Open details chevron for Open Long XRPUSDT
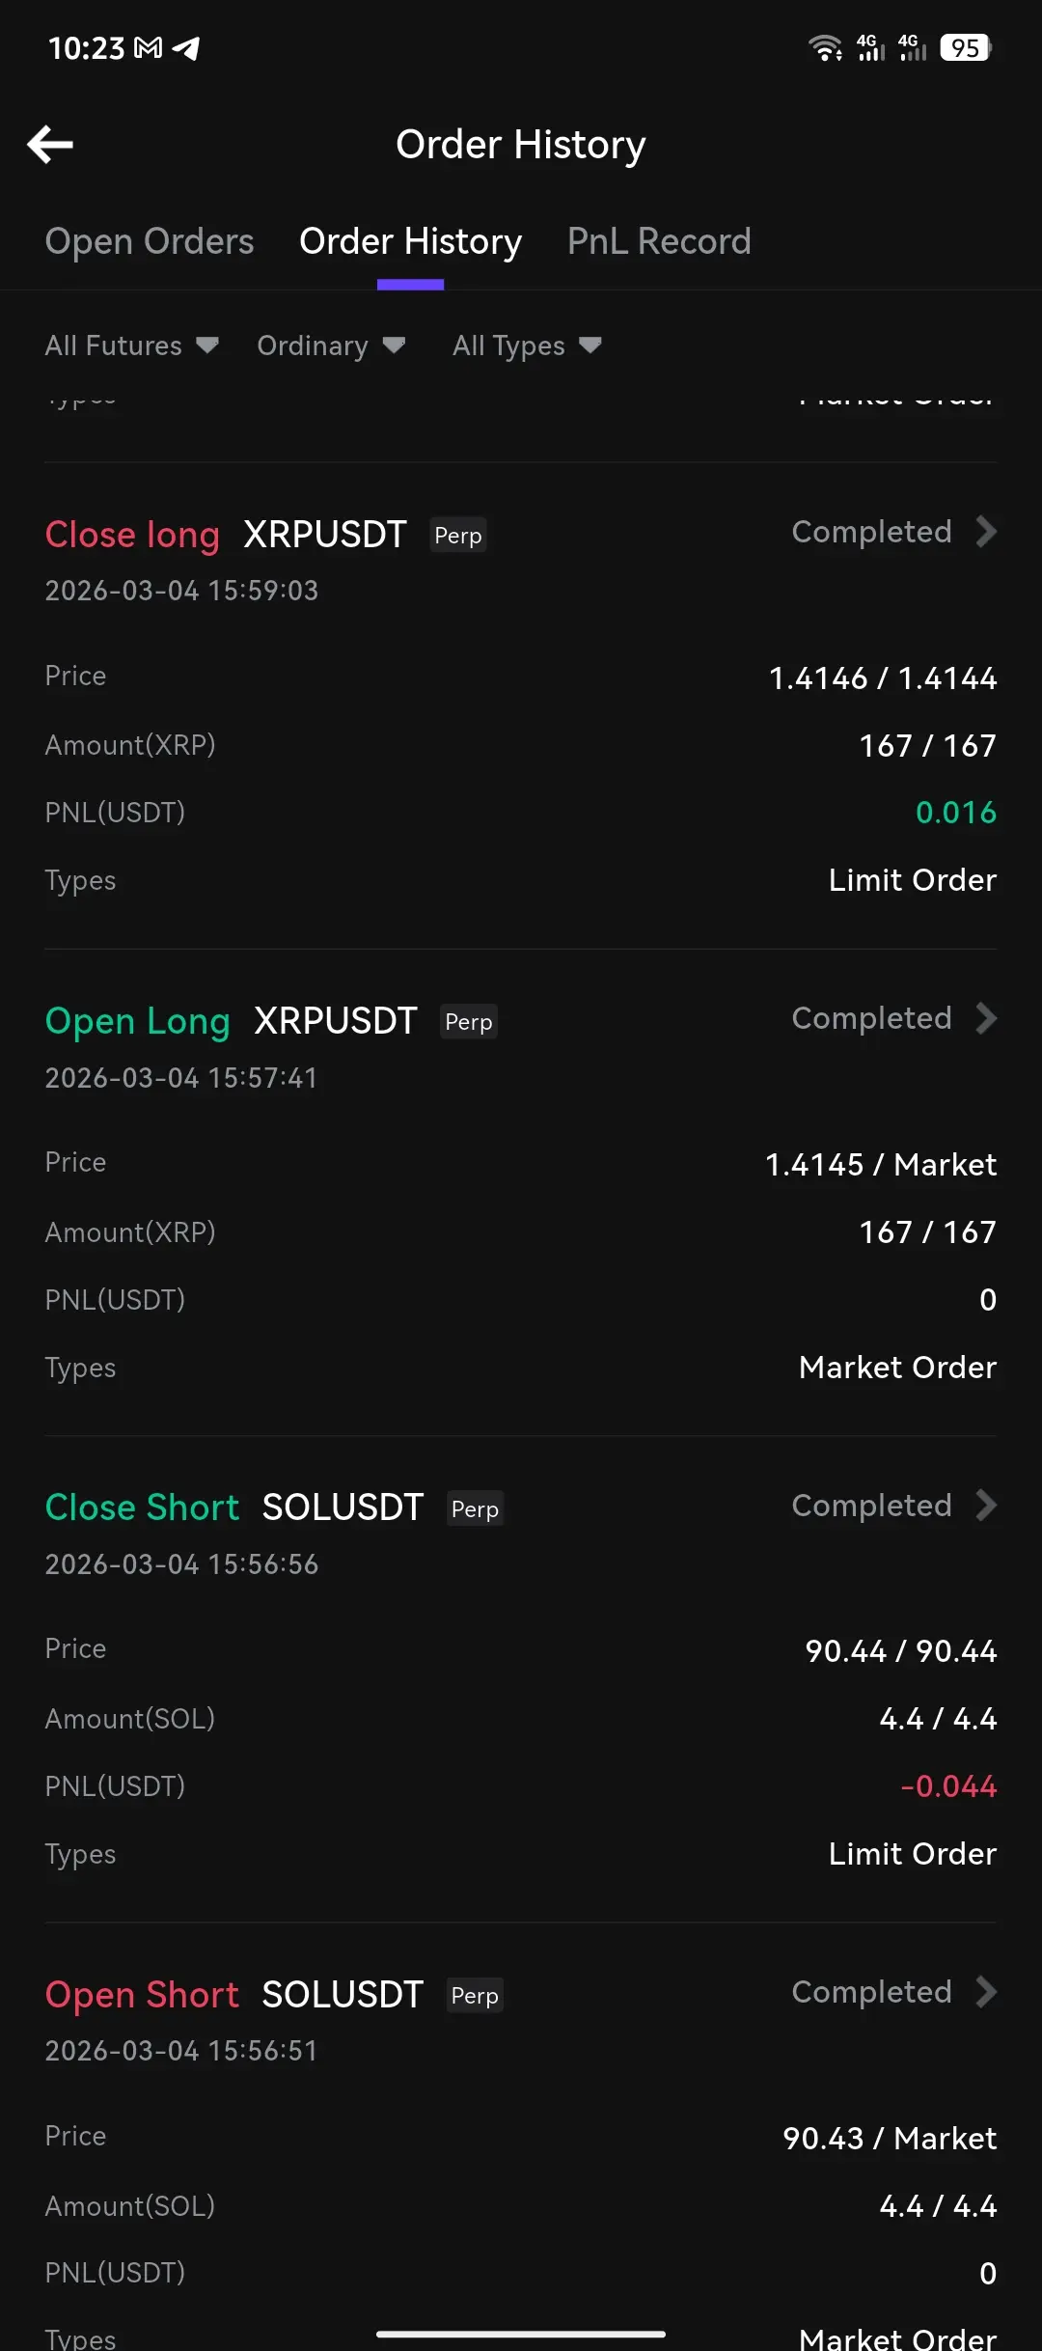Viewport: 1042px width, 2351px height. click(x=986, y=1018)
